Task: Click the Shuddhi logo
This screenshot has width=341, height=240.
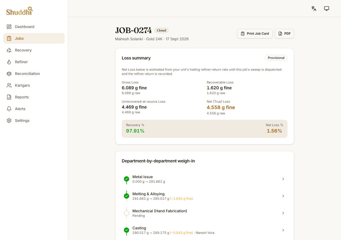Action: click(19, 11)
